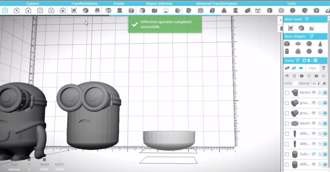Click the stacked layers icon in Advanced Transformation
Image resolution: width=330 pixels, height=172 pixels.
click(189, 11)
